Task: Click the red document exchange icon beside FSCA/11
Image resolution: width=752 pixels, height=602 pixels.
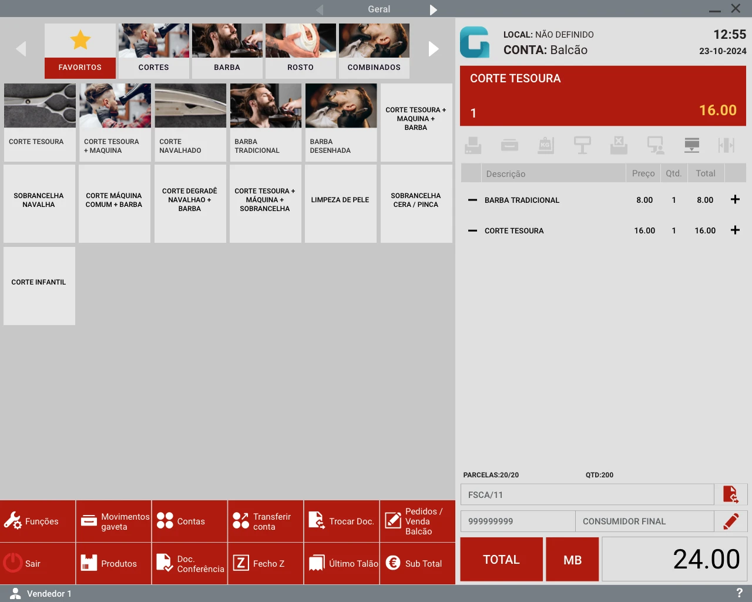Action: pyautogui.click(x=731, y=494)
